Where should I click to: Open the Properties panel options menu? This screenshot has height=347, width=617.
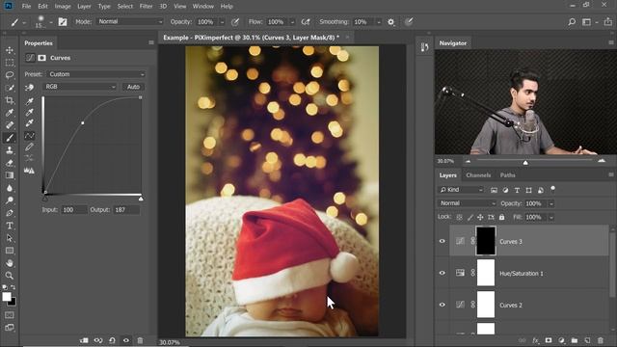click(151, 42)
